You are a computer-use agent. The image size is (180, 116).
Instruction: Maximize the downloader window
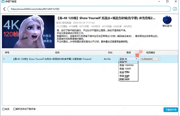point(167,1)
